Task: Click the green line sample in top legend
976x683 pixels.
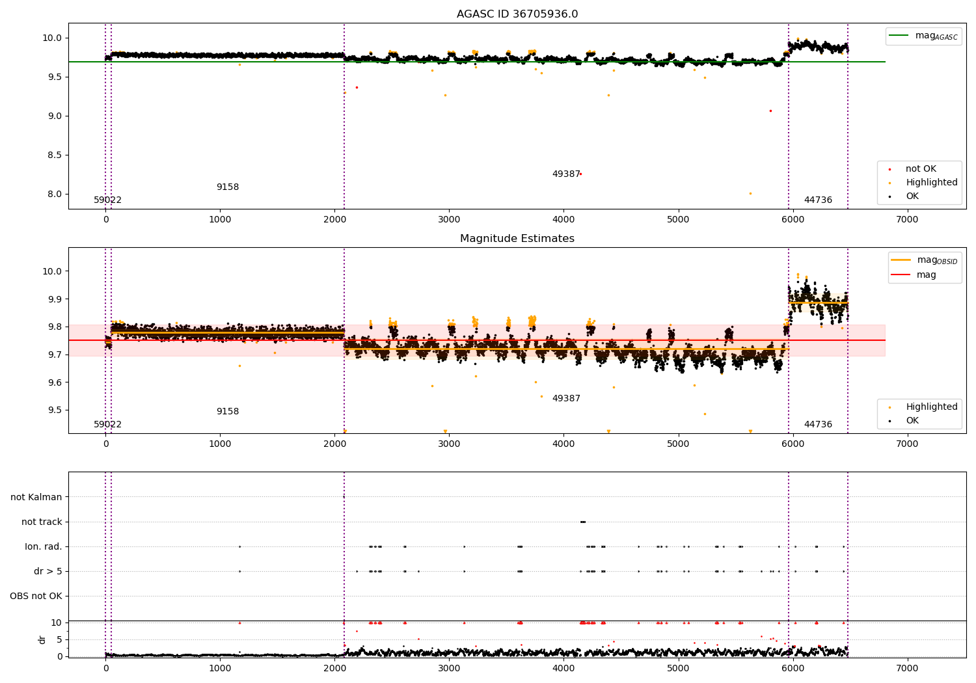Action: pyautogui.click(x=899, y=36)
